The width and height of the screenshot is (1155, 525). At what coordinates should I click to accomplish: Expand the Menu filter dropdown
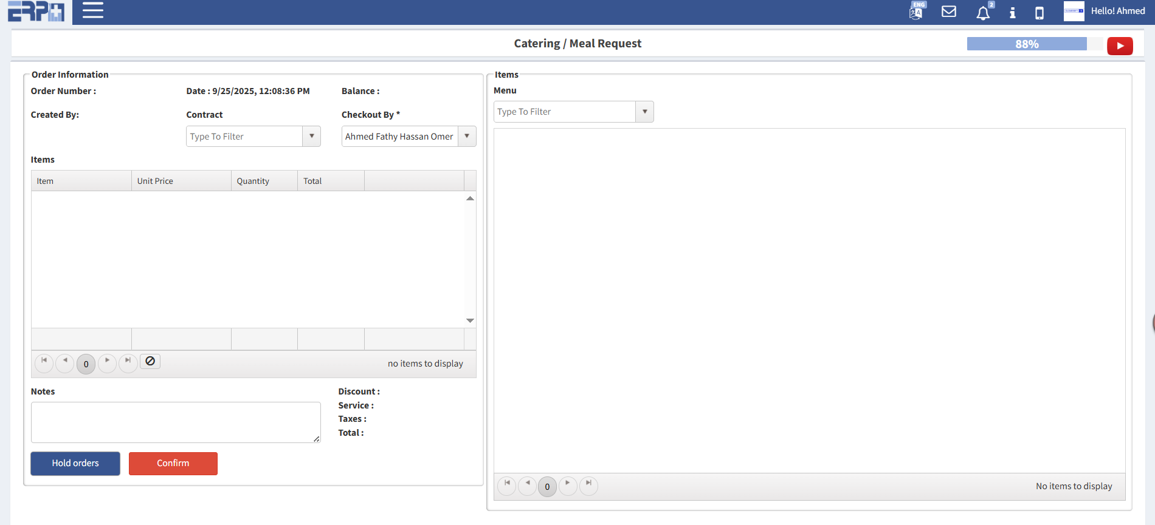coord(644,112)
